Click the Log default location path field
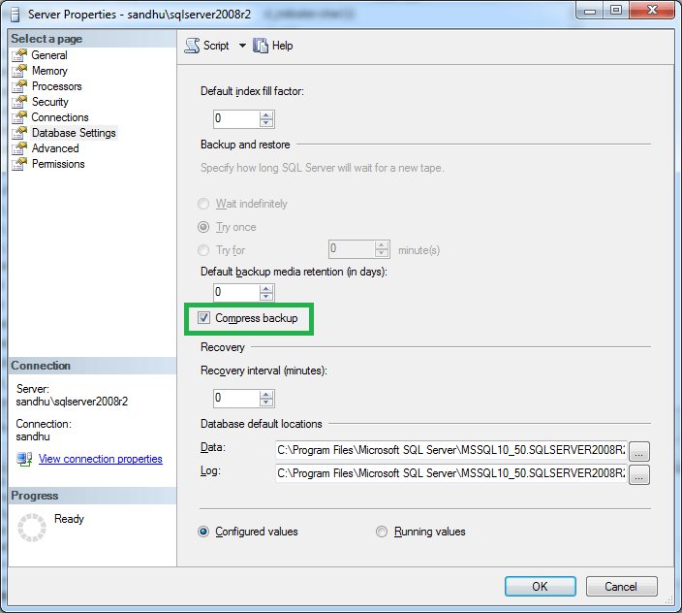 pos(451,473)
